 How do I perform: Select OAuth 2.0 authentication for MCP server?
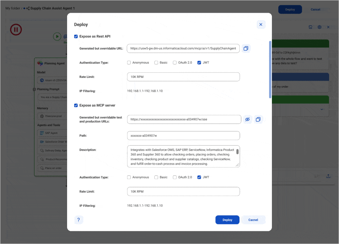(175, 177)
